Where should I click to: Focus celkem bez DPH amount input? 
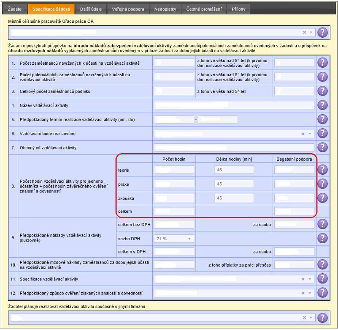point(174,224)
